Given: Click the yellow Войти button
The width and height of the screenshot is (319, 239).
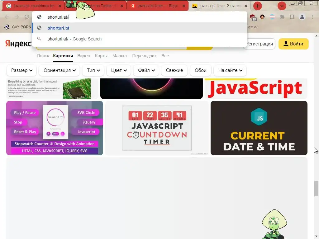Looking at the screenshot, I should 293,44.
